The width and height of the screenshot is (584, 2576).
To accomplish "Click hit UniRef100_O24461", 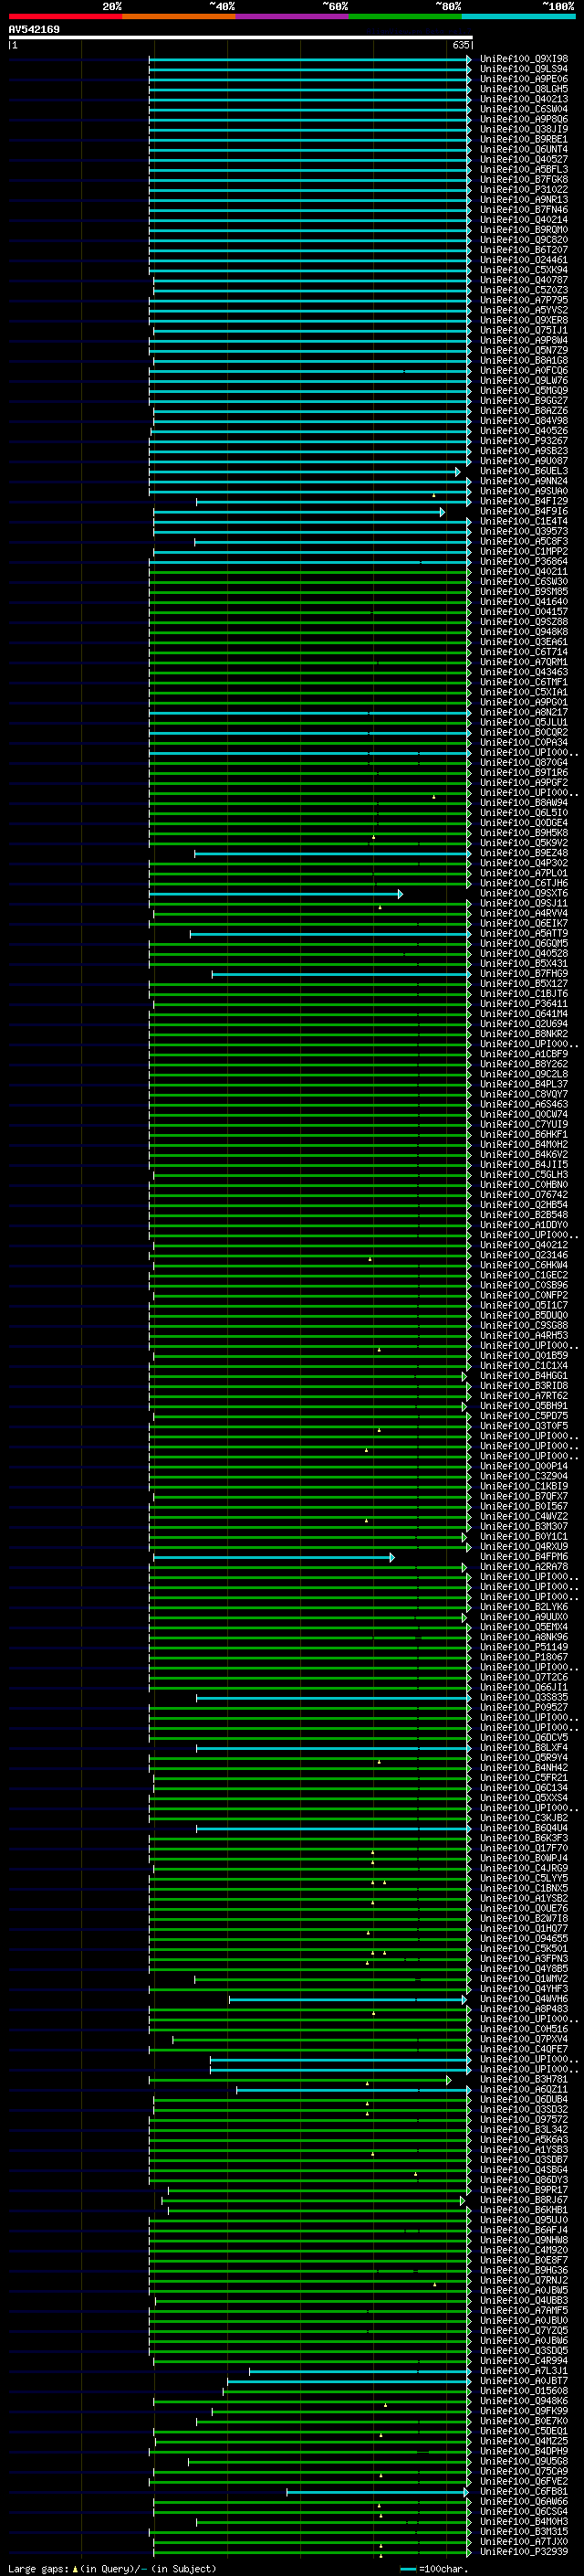I will [523, 260].
